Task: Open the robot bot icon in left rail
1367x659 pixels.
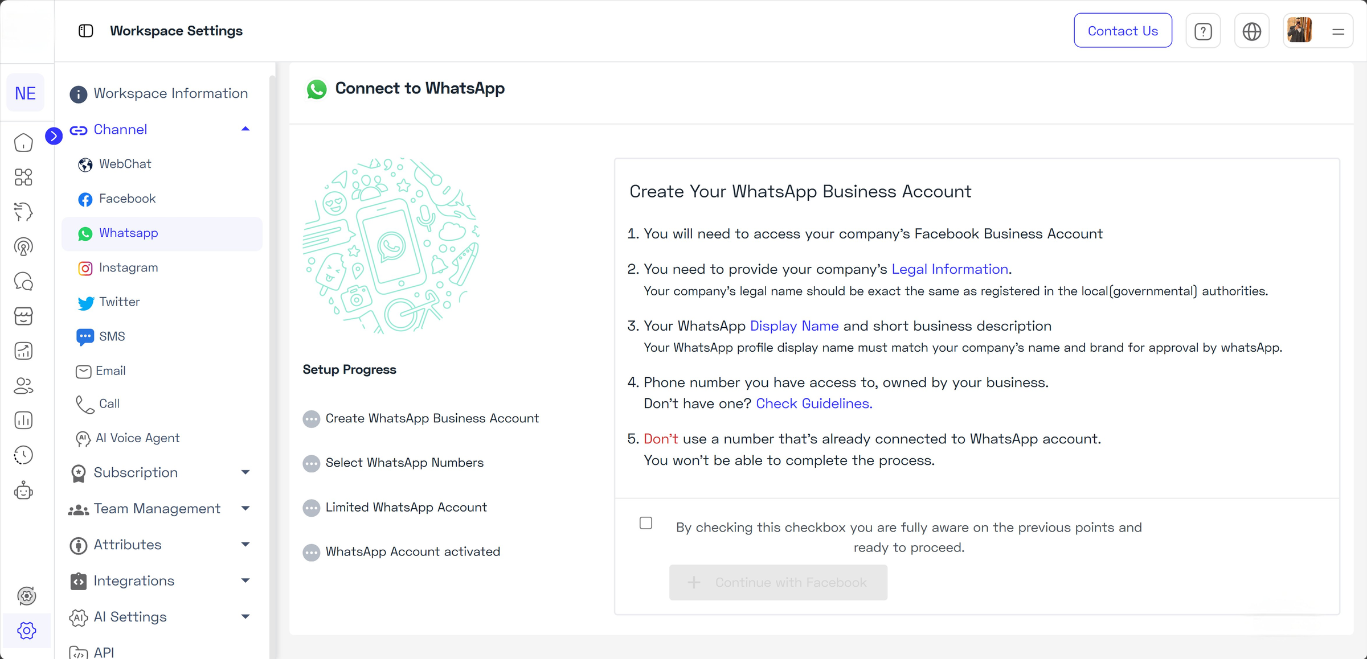Action: [x=23, y=490]
